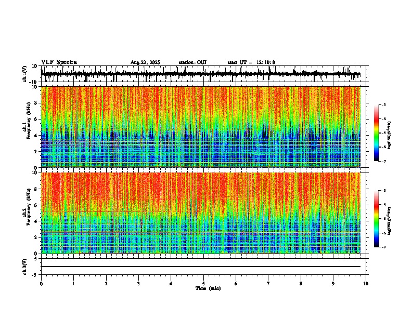
Task: Click the '9' tick on time axis
Action: (333, 284)
